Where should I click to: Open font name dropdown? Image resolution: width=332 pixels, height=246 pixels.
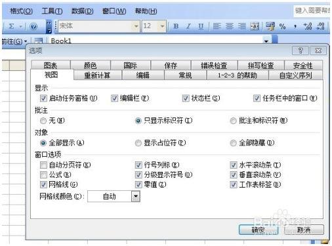(136, 26)
